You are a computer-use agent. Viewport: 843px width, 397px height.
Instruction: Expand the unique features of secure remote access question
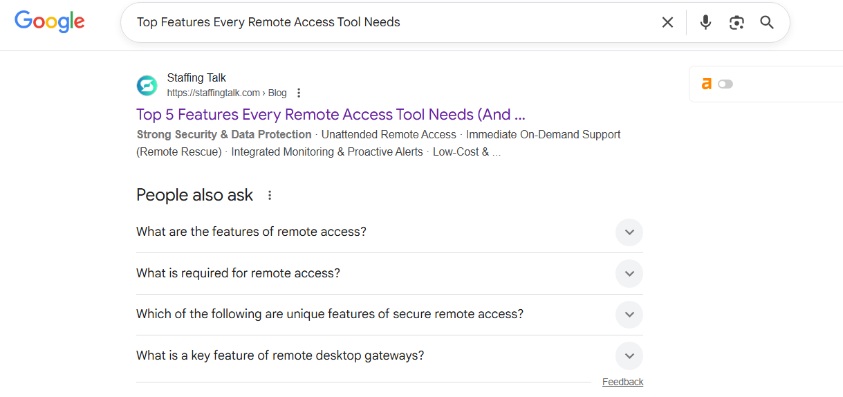(x=629, y=315)
